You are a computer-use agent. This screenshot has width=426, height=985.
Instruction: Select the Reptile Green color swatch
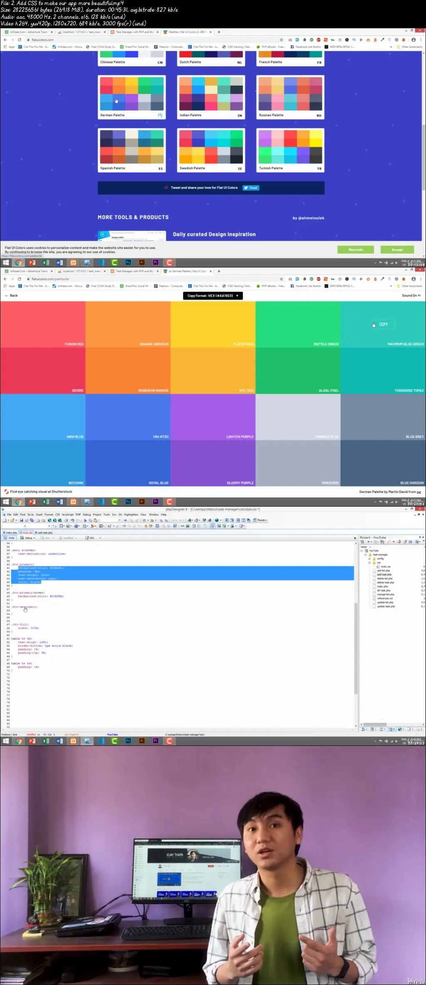click(298, 324)
